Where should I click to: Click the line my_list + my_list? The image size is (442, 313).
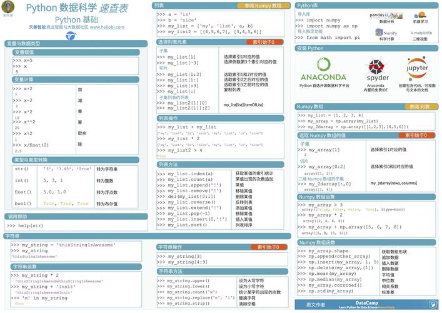[186, 127]
